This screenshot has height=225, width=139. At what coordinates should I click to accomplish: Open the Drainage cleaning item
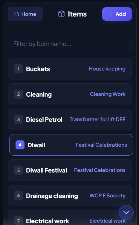(70, 196)
